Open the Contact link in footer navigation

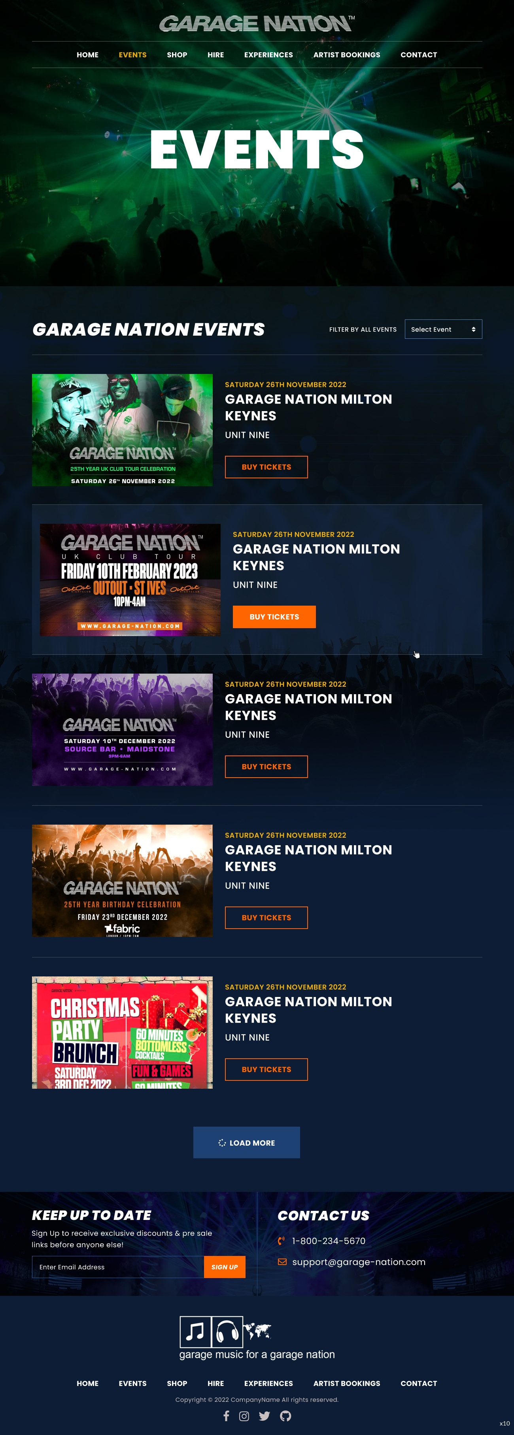point(418,1383)
